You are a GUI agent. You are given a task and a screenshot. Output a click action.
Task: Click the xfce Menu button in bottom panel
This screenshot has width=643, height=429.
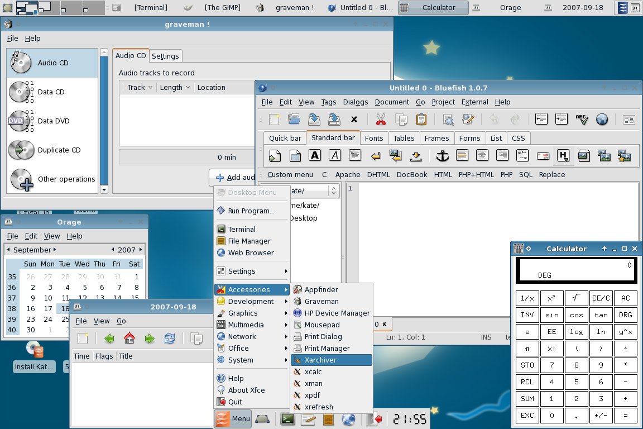tap(233, 419)
